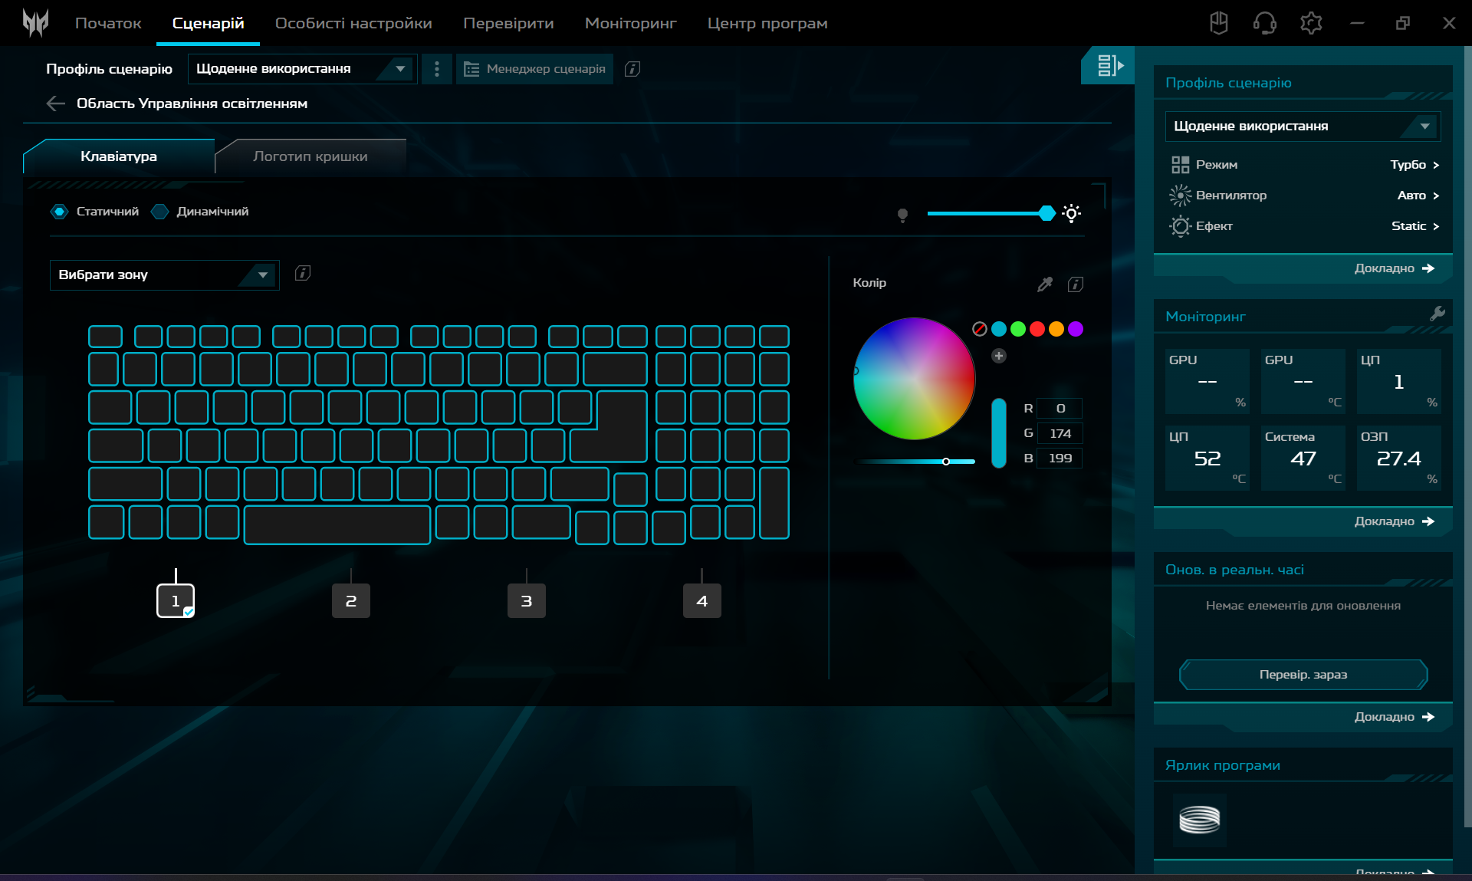Click the Monitoring panel wrench icon
The width and height of the screenshot is (1472, 881).
click(x=1437, y=314)
